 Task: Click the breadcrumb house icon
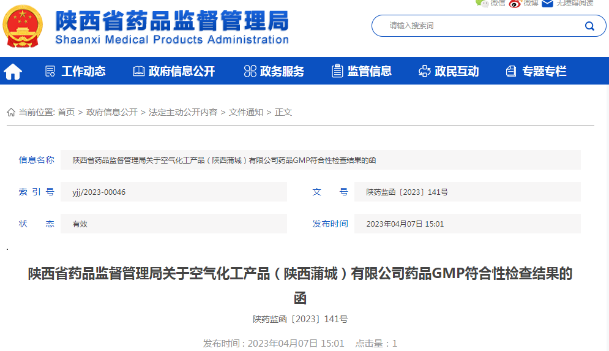(11, 112)
